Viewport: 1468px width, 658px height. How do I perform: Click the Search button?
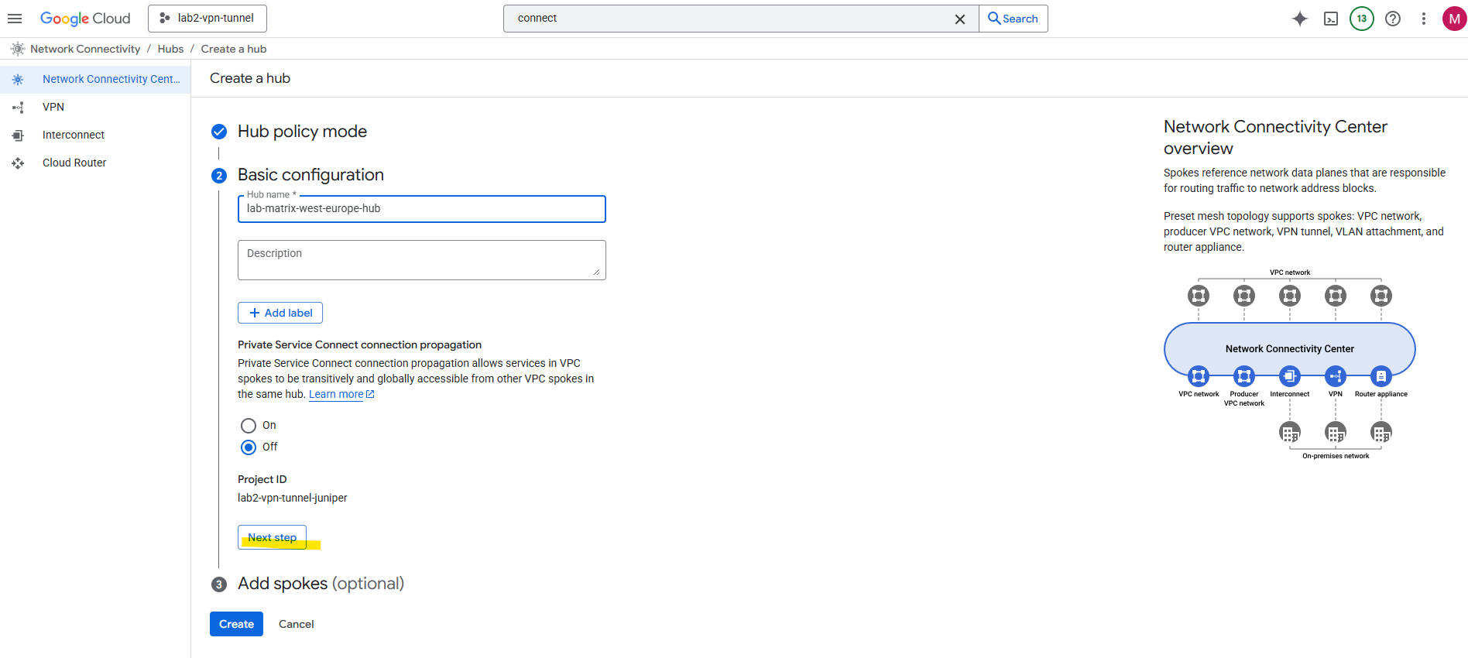pos(1014,19)
